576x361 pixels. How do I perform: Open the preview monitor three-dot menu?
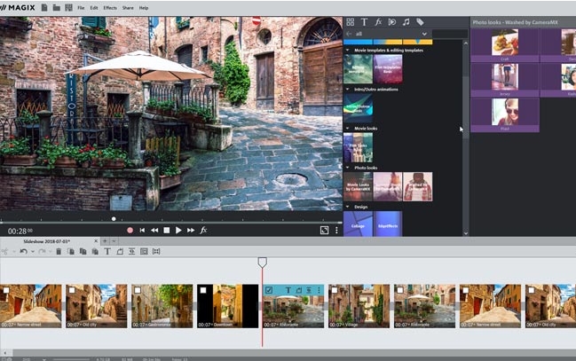pyautogui.click(x=336, y=231)
